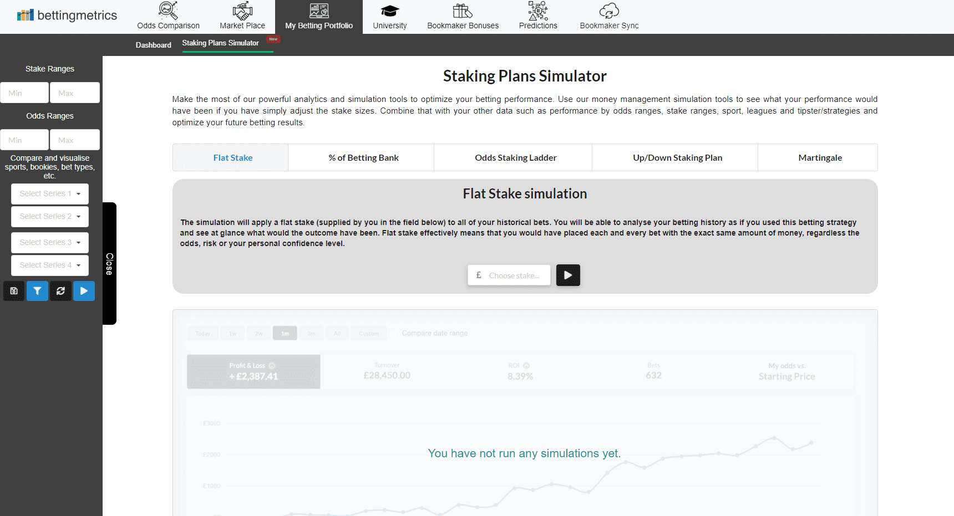Screen dimensions: 954x516
Task: Click the Stake Ranges heading
Action: tap(50, 69)
